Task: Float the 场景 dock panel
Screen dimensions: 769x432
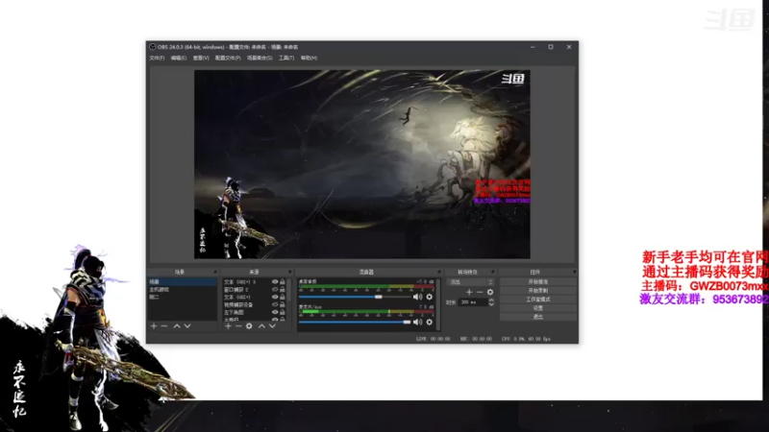Action: [x=214, y=272]
